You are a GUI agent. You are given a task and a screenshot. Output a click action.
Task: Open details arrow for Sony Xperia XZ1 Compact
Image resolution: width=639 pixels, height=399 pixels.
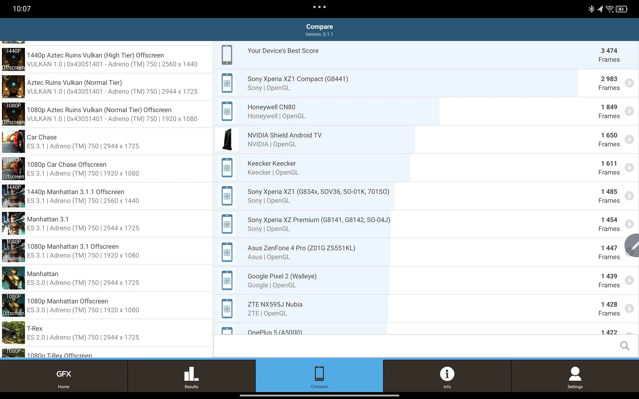tap(629, 83)
